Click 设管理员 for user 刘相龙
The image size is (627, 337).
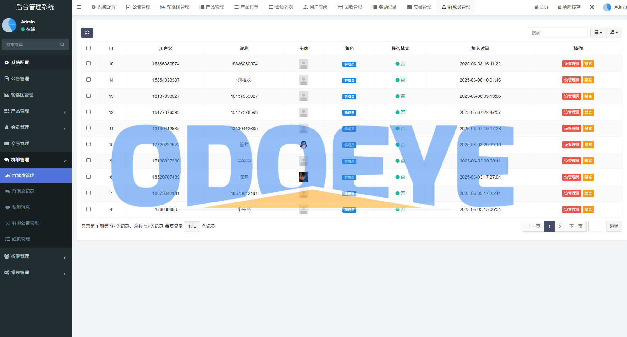click(571, 80)
